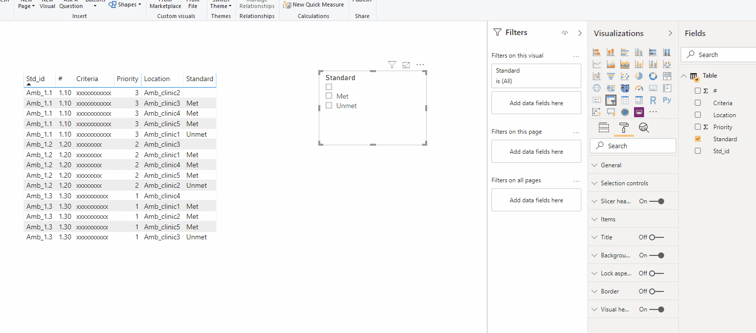The height and width of the screenshot is (333, 756).
Task: Import a custom visual via ellipsis
Action: tap(653, 112)
